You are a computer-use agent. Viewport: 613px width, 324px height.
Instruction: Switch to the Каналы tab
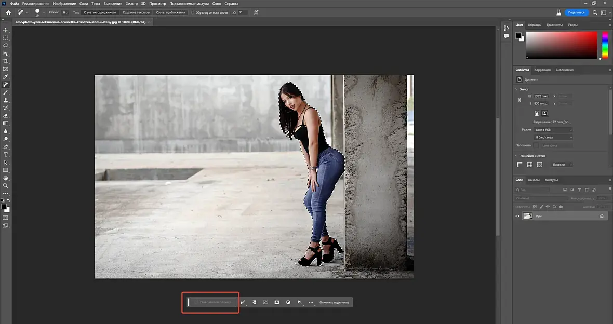pos(534,180)
